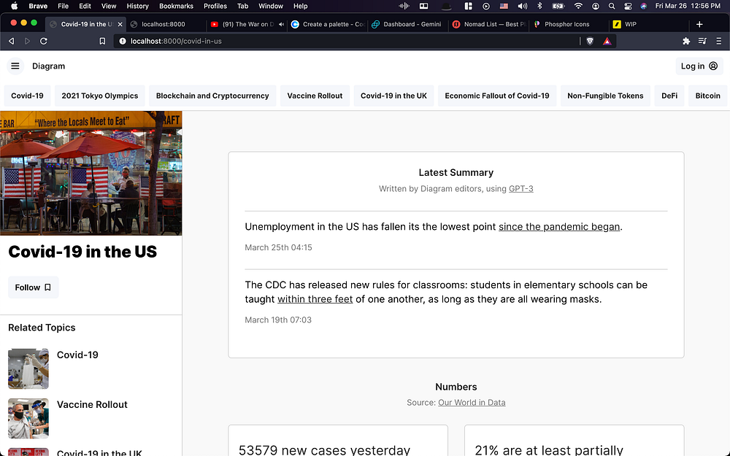Reload the current page
The height and width of the screenshot is (456, 730).
(x=43, y=41)
